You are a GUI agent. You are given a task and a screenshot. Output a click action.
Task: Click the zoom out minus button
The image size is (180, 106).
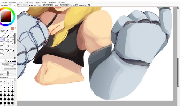tap(47, 5)
